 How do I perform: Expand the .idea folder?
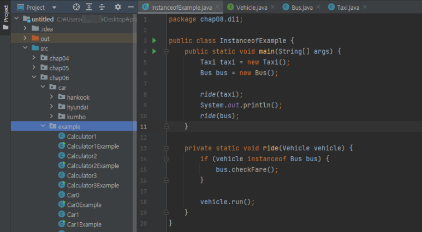coord(25,28)
